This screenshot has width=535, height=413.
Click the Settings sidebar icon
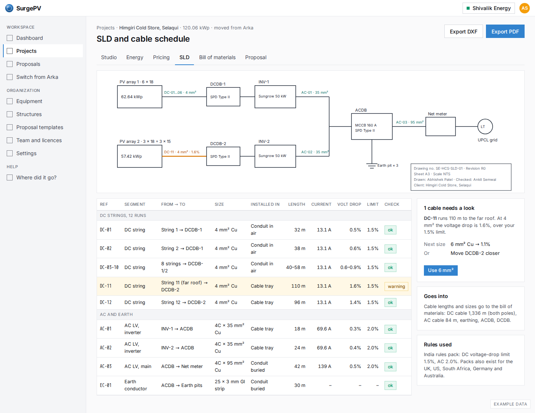[10, 153]
